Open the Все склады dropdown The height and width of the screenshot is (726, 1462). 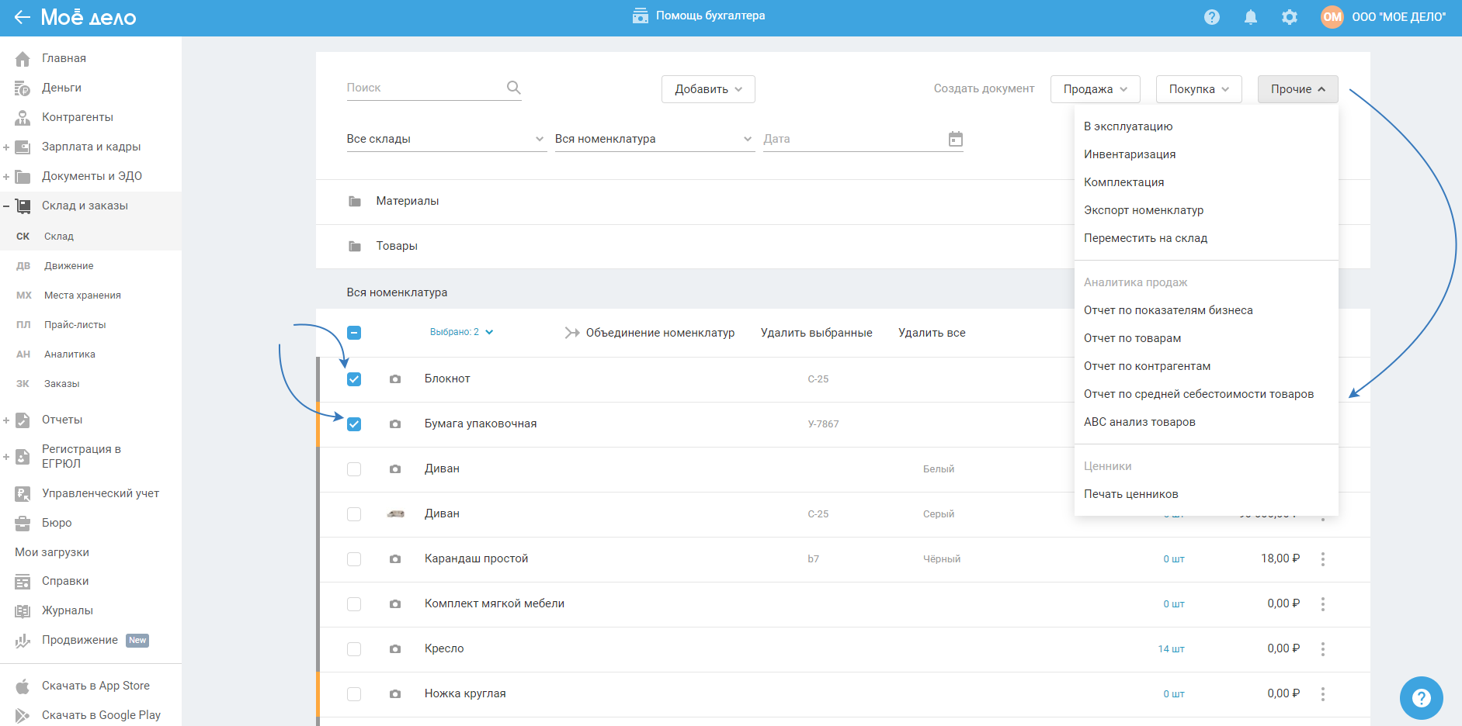(445, 139)
